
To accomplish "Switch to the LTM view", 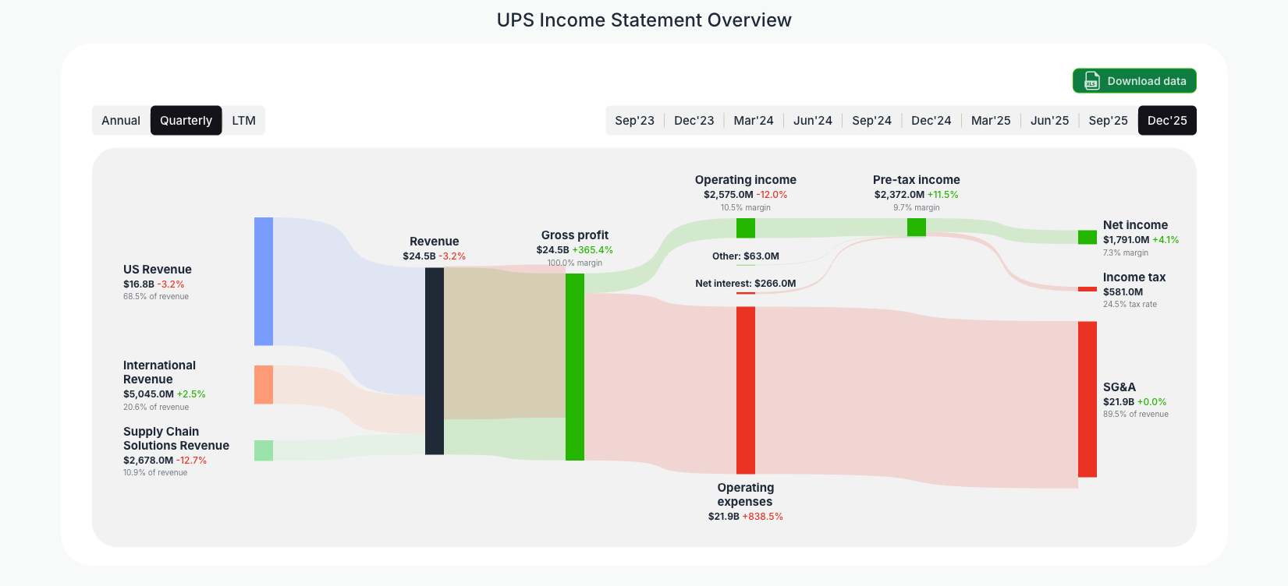I will coord(243,120).
